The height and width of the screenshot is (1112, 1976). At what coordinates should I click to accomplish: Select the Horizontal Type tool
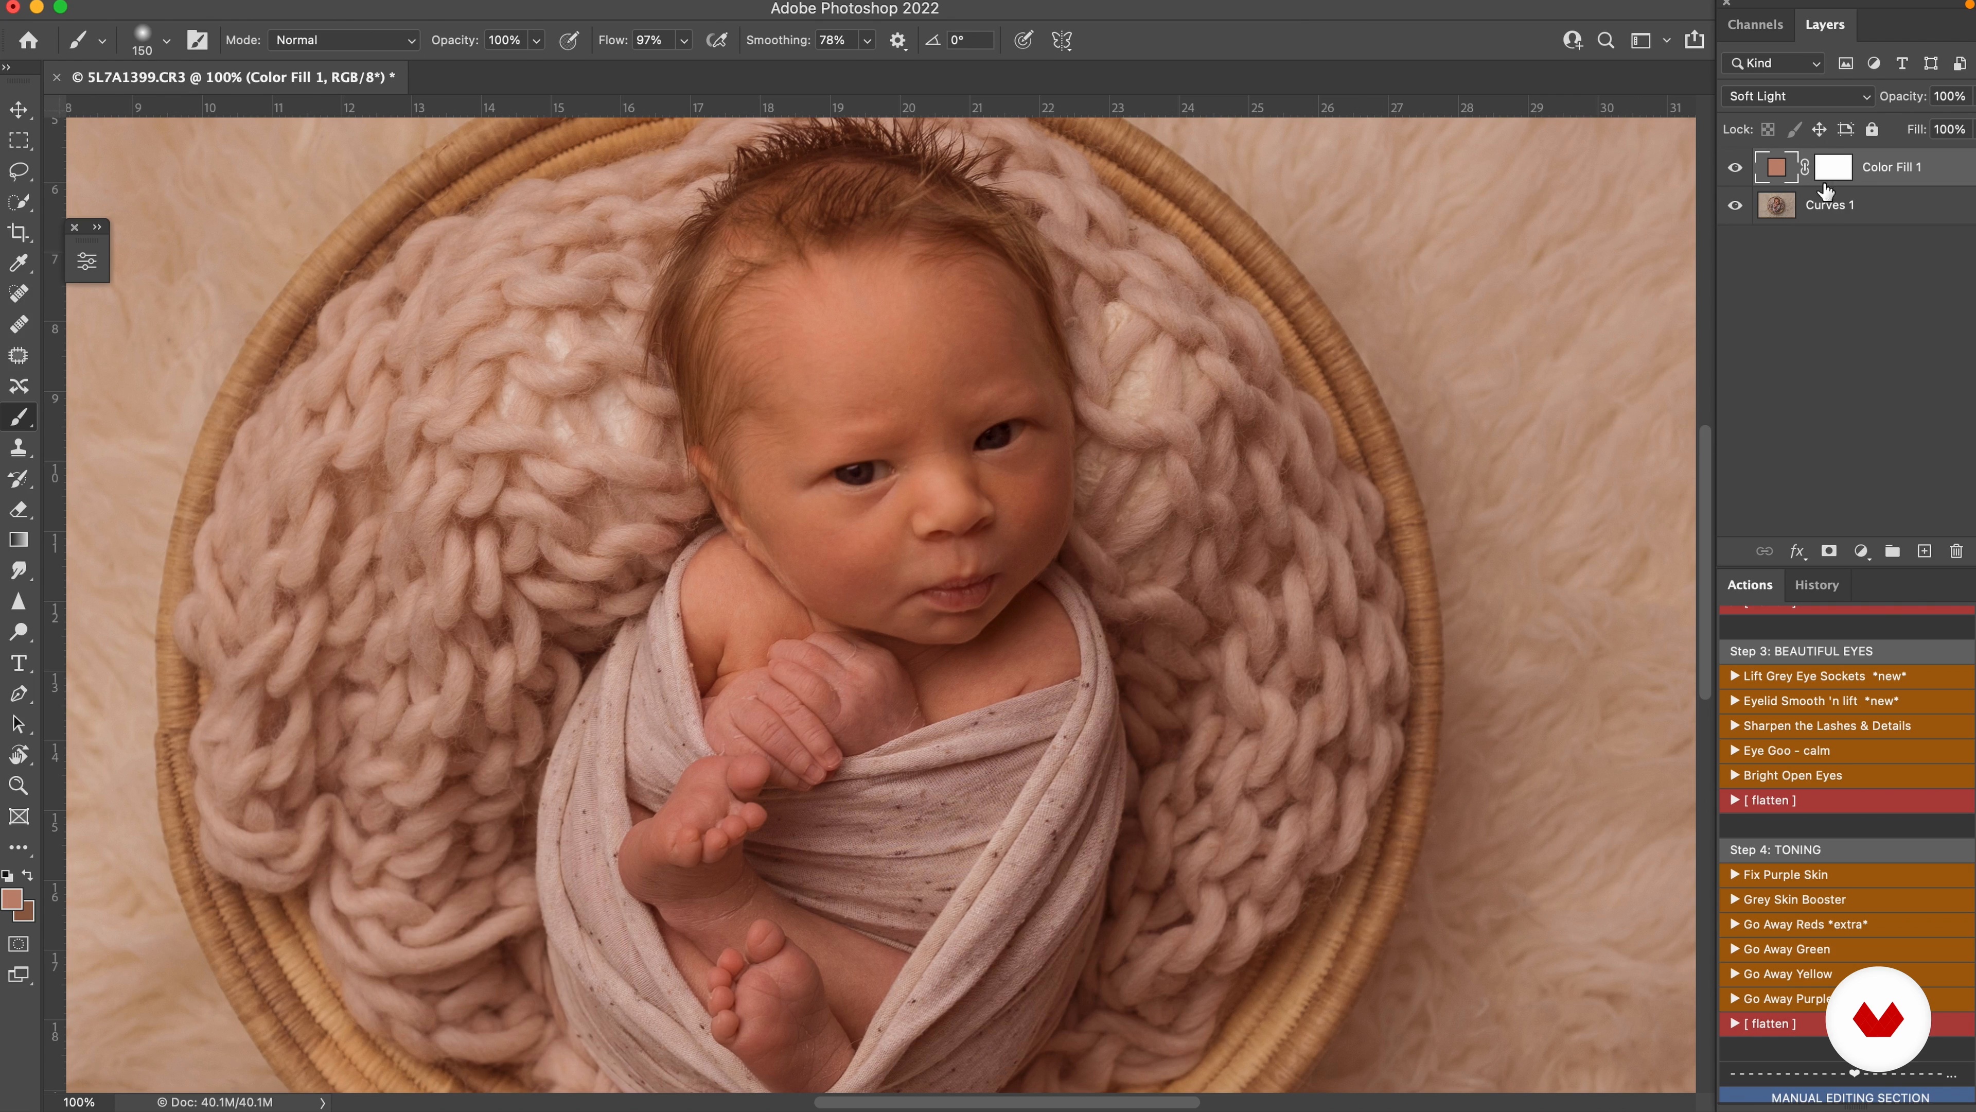[x=19, y=663]
